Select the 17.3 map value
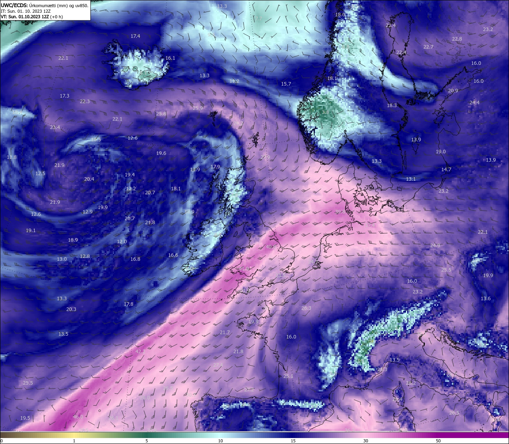The width and height of the screenshot is (509, 444). pyautogui.click(x=64, y=96)
